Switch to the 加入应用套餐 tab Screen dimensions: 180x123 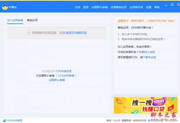pyautogui.click(x=15, y=20)
